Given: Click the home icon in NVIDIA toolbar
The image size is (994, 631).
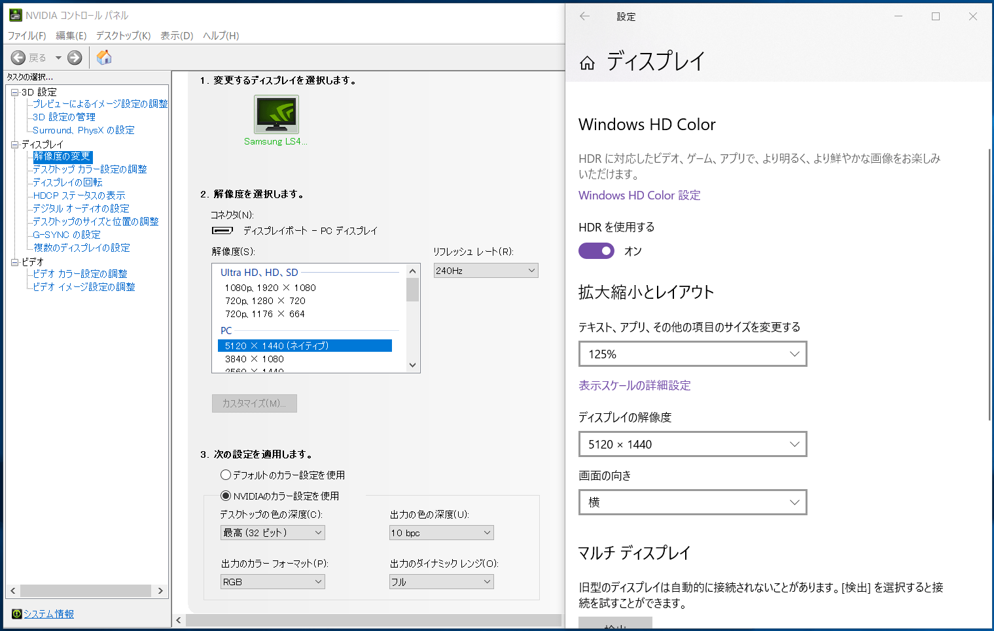Looking at the screenshot, I should click(x=104, y=58).
